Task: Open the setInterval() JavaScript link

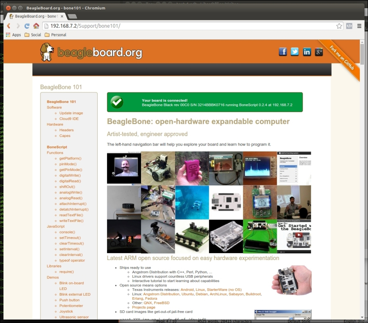Action: coord(70,249)
